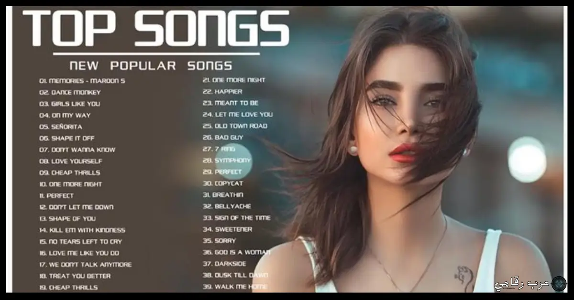Click track 25 Old Town Road
This screenshot has width=574, height=300.
[235, 126]
